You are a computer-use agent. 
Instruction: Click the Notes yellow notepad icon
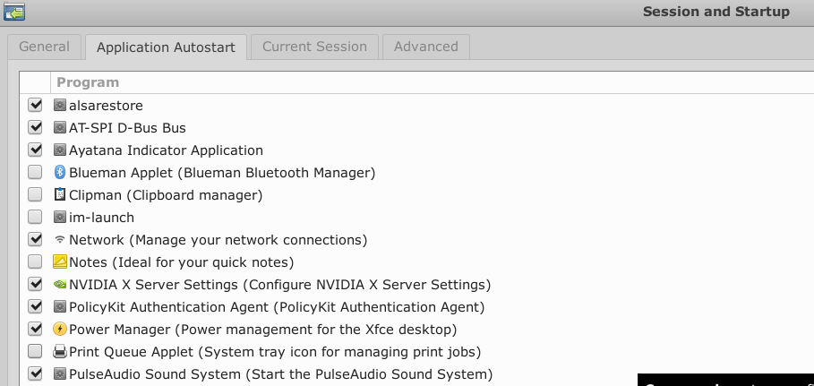pos(60,262)
